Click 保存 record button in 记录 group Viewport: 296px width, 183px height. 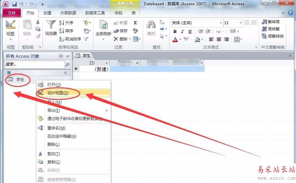pyautogui.click(x=121, y=31)
